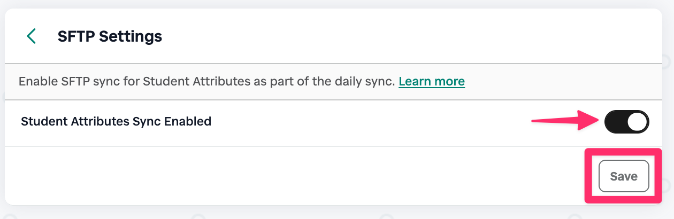The height and width of the screenshot is (219, 674).
Task: Click the white knob of the sync switch
Action: [637, 122]
